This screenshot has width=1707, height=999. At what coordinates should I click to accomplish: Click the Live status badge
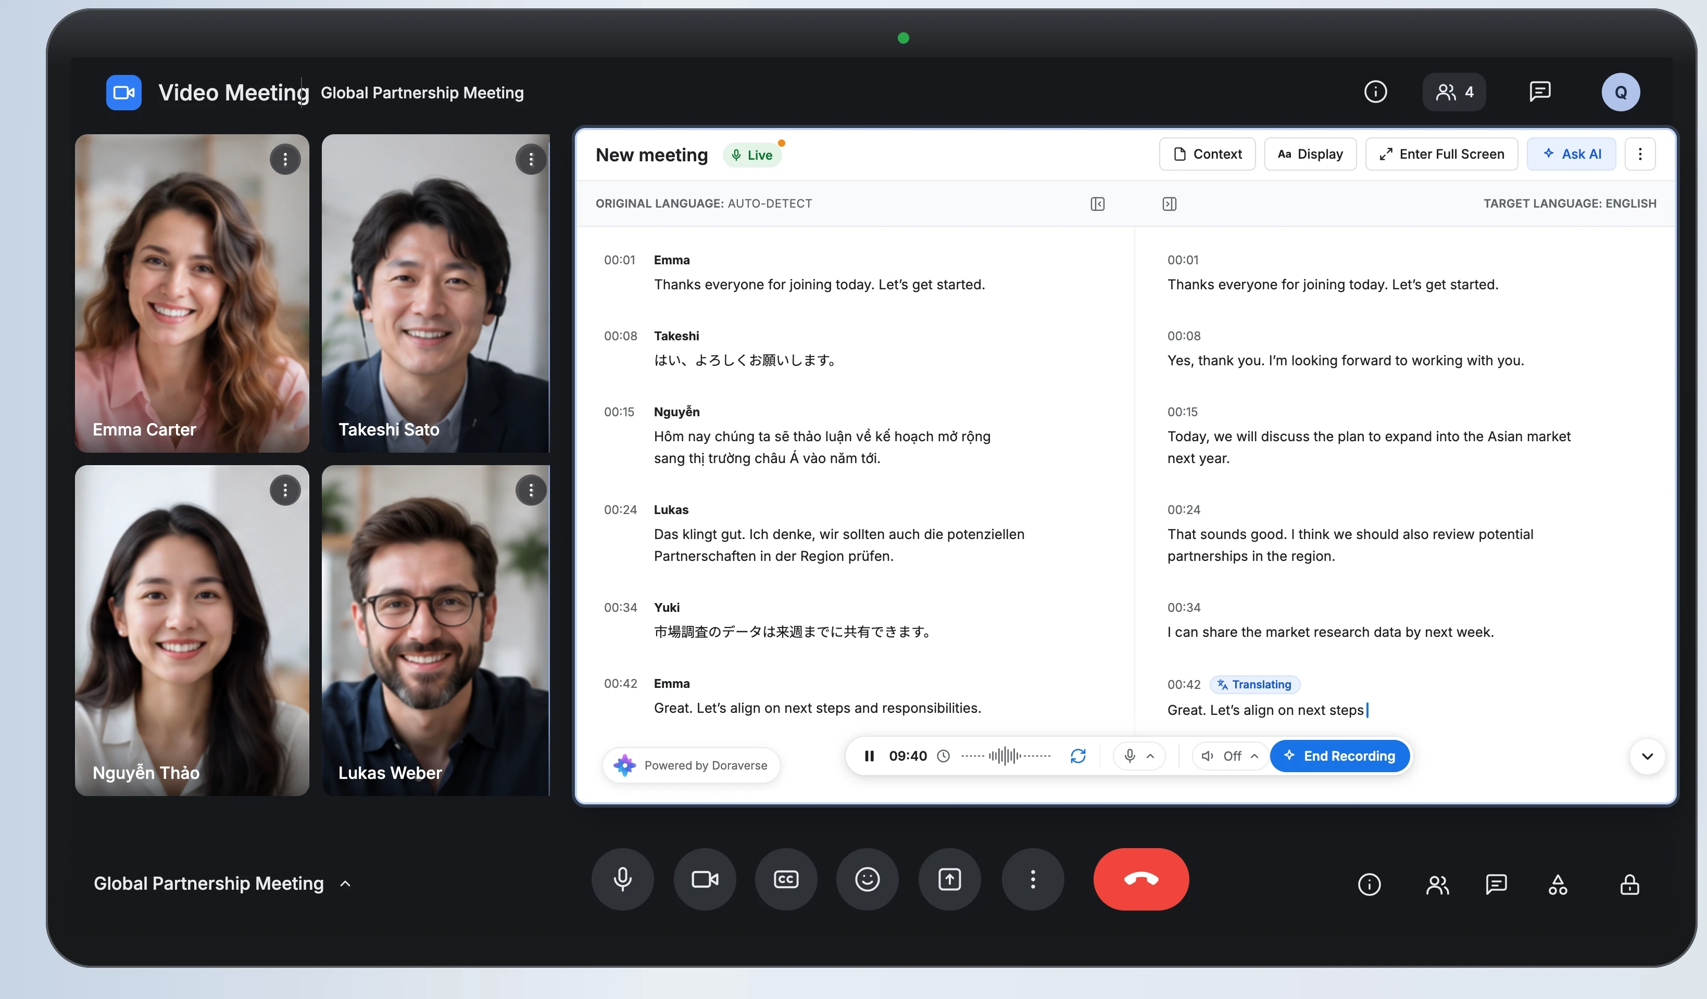(752, 155)
